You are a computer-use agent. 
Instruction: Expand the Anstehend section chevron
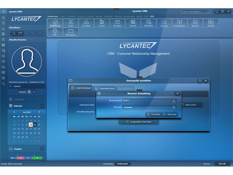click(x=43, y=99)
